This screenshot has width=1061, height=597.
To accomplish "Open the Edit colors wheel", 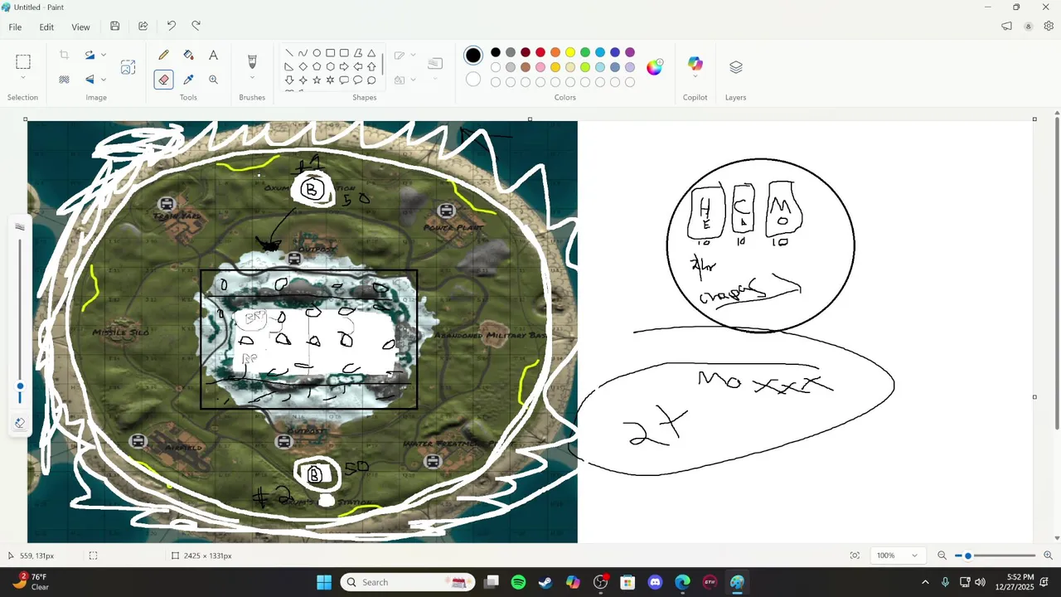I will coord(655,67).
